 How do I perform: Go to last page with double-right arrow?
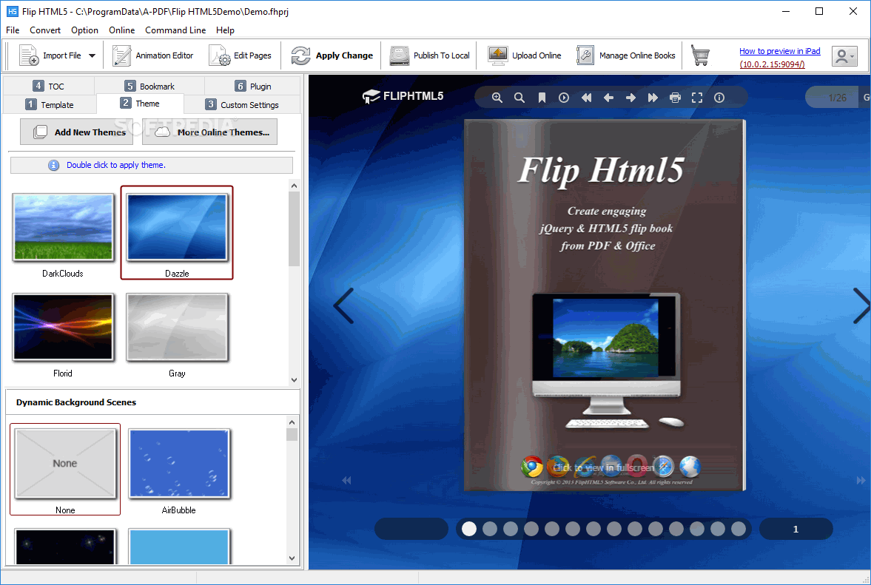[x=653, y=98]
